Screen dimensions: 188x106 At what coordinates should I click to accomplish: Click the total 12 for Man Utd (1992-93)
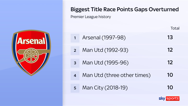coord(170,50)
